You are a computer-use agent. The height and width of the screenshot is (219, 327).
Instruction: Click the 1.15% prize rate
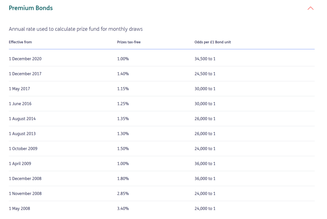(123, 89)
